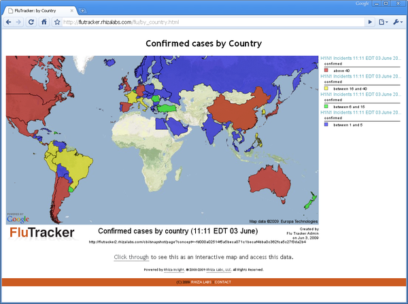Viewport: 408px width, 304px height.
Task: Open the Rhiza Insight link
Action: click(x=174, y=269)
